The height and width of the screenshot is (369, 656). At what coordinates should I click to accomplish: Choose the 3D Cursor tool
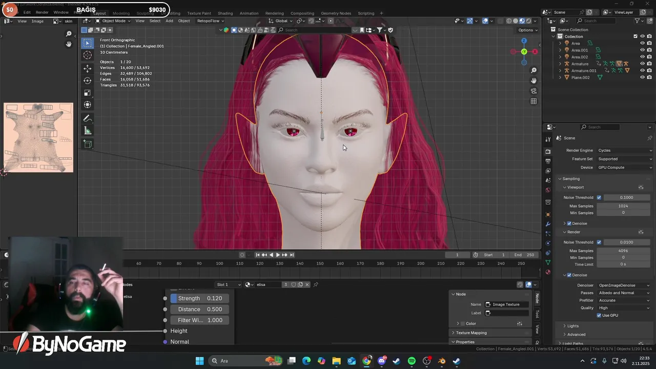tap(88, 55)
